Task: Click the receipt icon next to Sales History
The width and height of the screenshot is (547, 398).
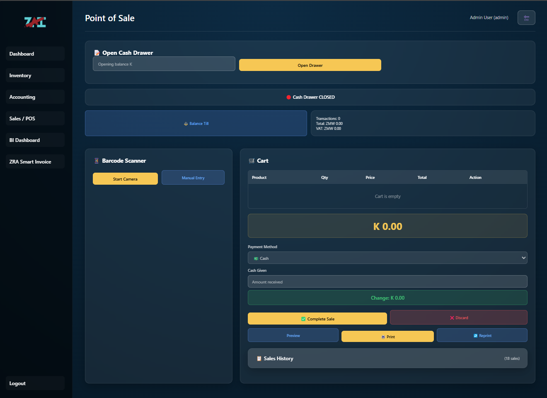Action: click(x=259, y=358)
